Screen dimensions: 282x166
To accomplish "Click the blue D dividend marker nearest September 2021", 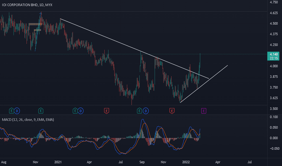I will tap(146, 111).
